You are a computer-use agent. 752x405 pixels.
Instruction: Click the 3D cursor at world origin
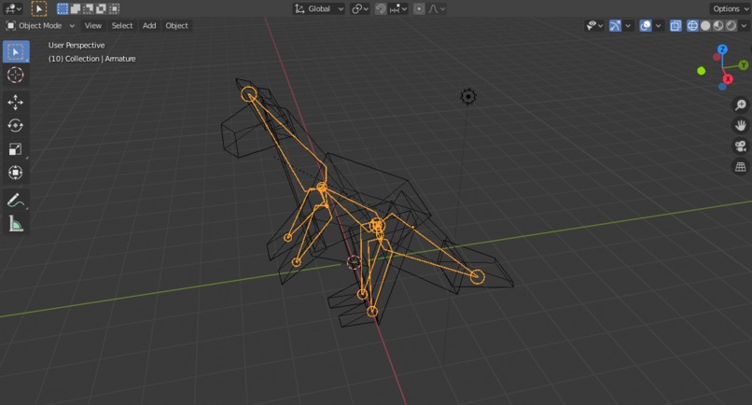354,262
